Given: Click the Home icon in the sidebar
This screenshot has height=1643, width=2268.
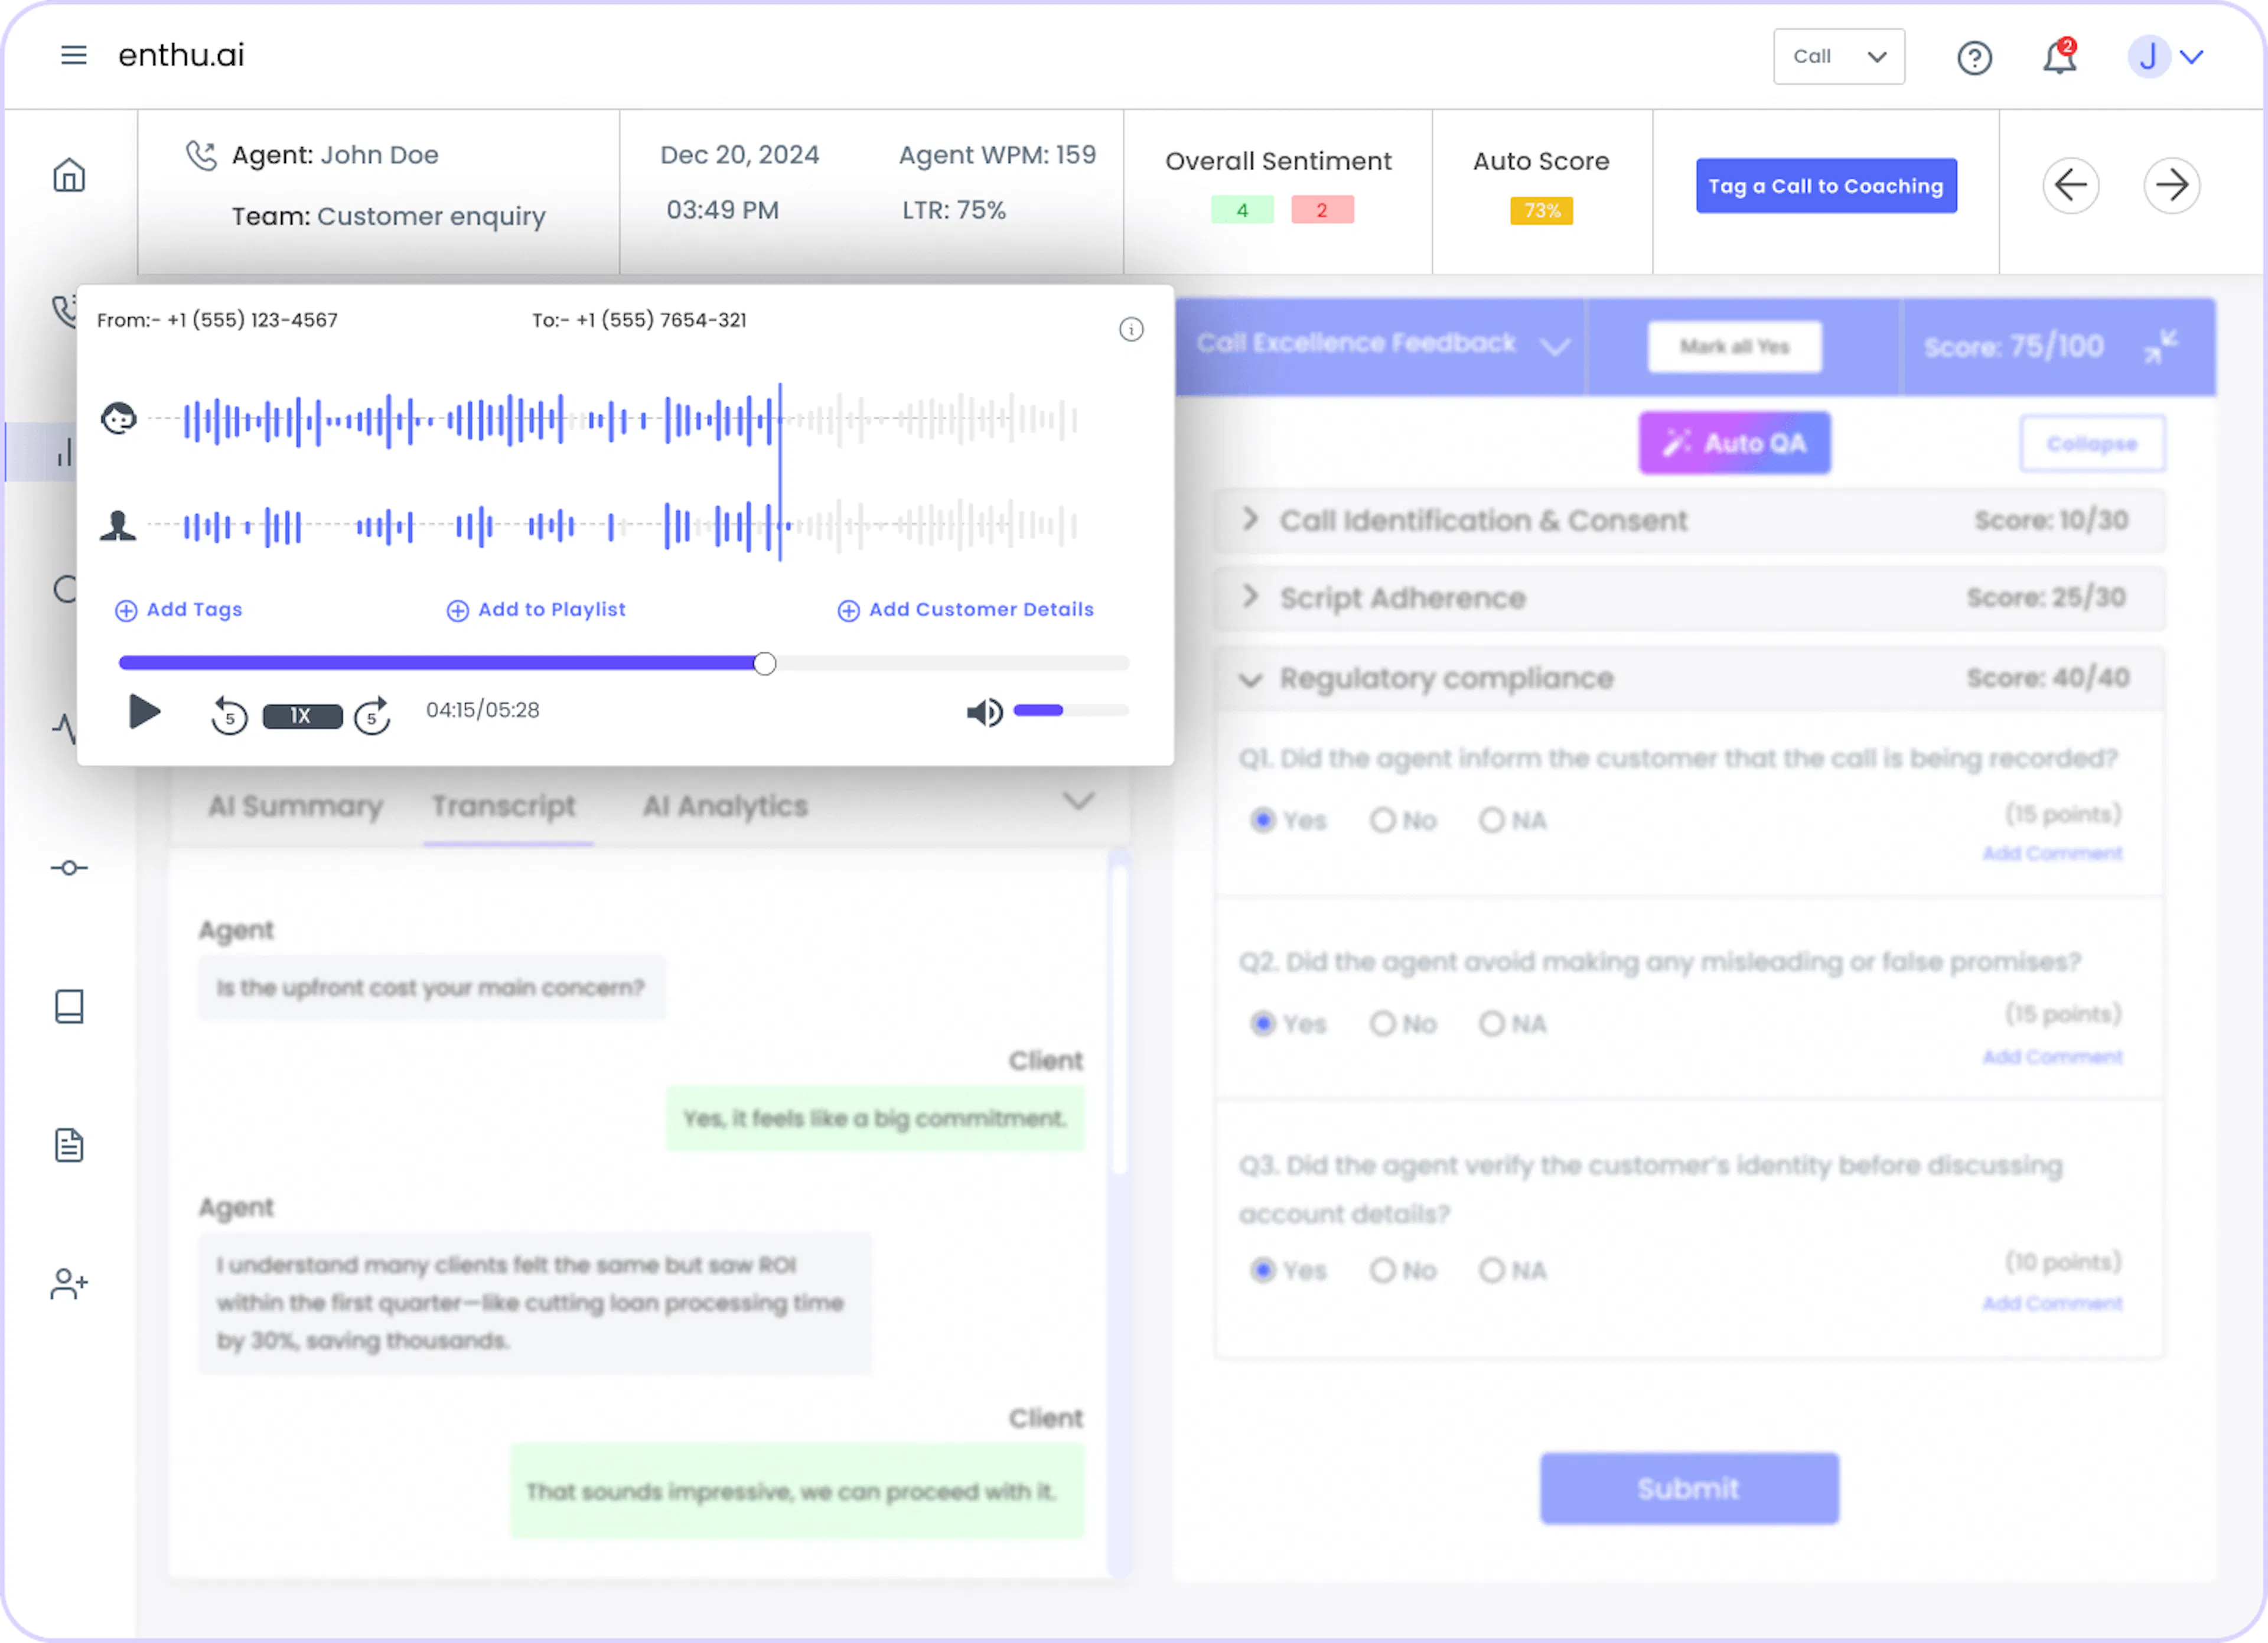Looking at the screenshot, I should click(x=69, y=175).
